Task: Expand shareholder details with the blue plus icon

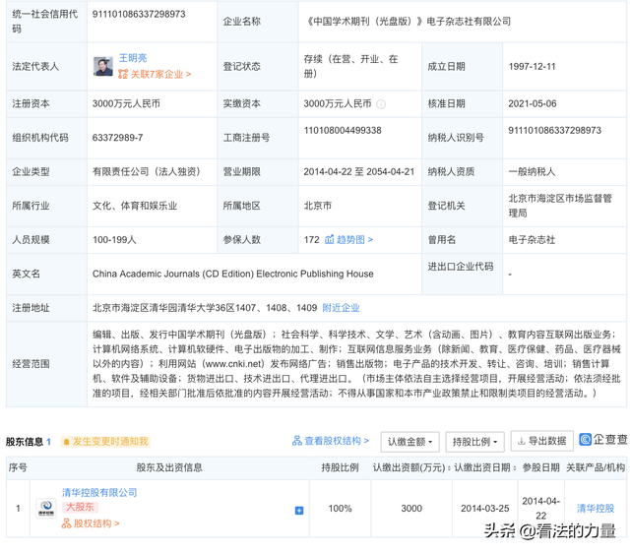Action: (299, 511)
